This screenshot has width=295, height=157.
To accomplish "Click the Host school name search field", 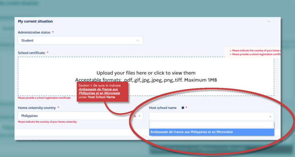I will [212, 124].
